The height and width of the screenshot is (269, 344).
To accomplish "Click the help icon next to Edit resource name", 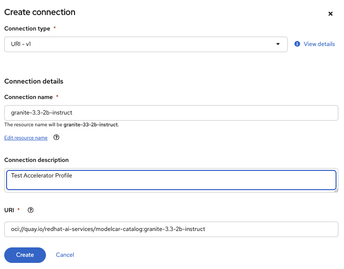I will point(57,138).
